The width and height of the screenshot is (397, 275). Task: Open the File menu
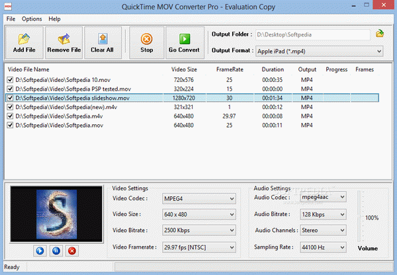pyautogui.click(x=11, y=19)
